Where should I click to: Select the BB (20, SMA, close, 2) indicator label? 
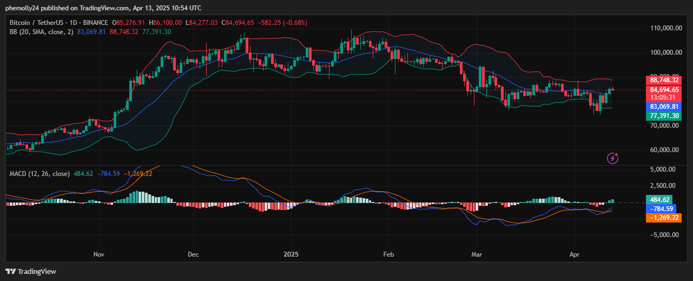pyautogui.click(x=42, y=32)
